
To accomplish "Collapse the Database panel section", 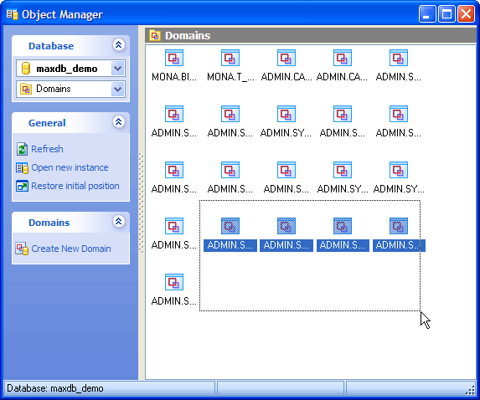I will (x=118, y=45).
